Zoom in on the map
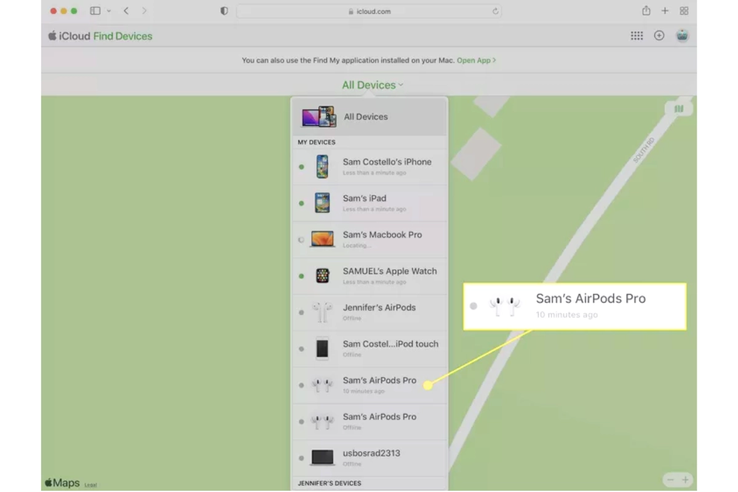Screen dimensions: 738x492 pos(685,480)
